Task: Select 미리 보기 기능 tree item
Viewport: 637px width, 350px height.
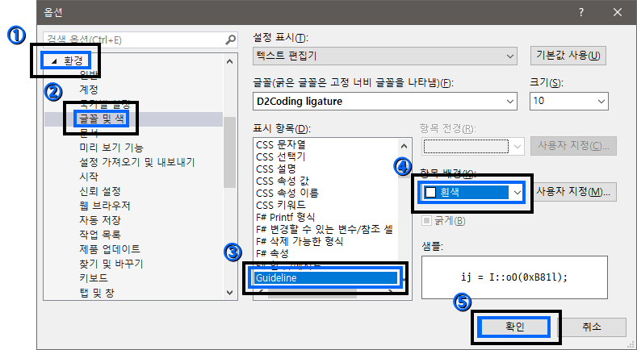Action: (111, 148)
